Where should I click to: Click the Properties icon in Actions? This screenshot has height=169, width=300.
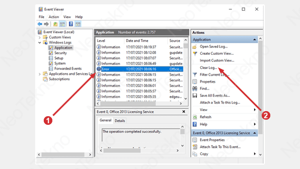[x=195, y=82]
